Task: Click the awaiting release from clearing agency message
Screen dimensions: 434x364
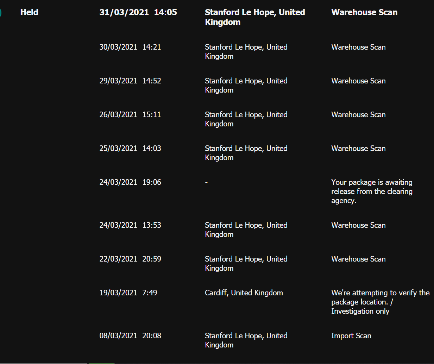Action: pos(372,192)
